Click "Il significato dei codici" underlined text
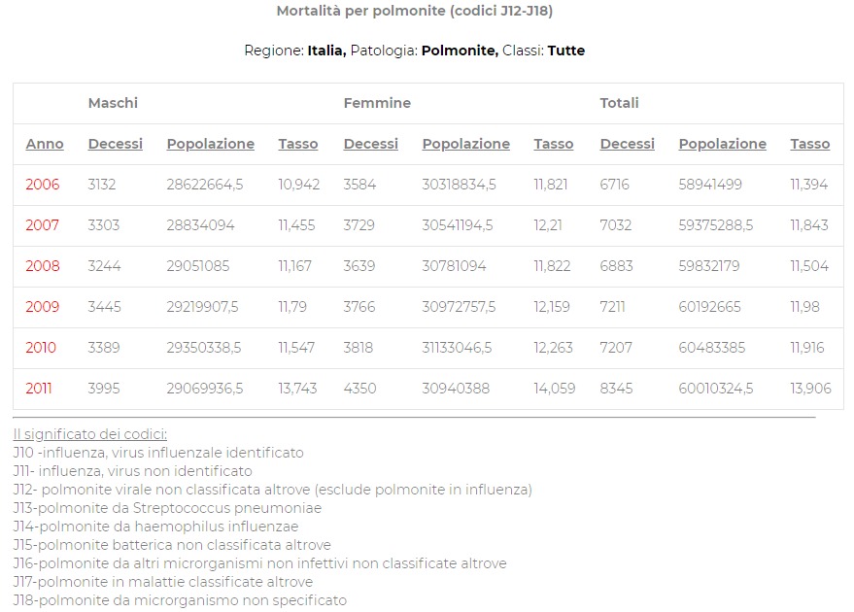Viewport: 854px width, 612px height. point(89,434)
